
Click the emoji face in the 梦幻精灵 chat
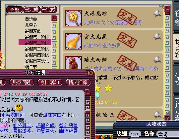point(19,108)
